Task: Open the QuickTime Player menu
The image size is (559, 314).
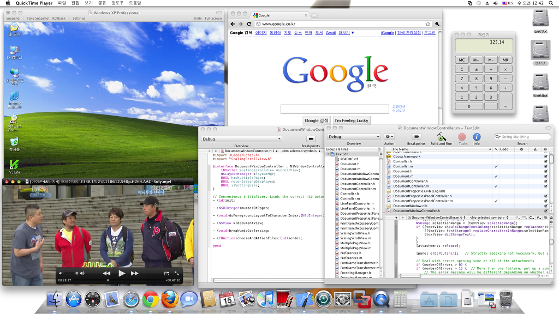Action: point(34,3)
